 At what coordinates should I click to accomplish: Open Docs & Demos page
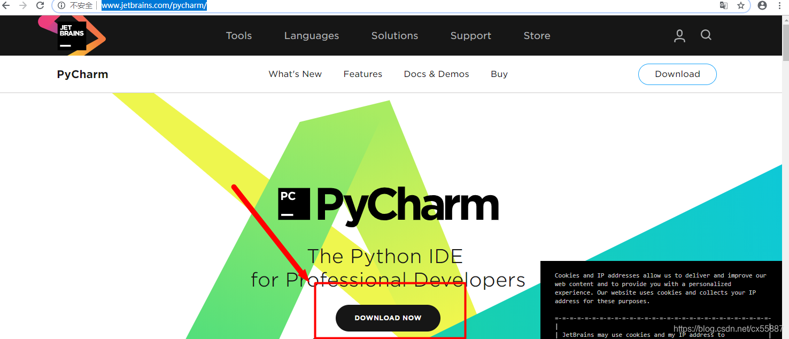coord(437,74)
